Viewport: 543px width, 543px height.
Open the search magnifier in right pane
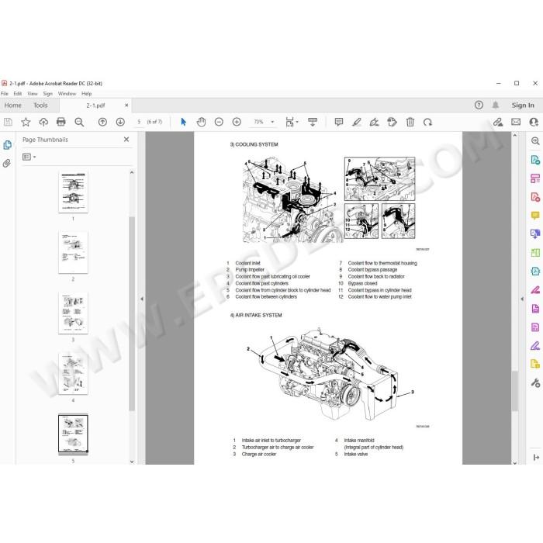click(535, 140)
